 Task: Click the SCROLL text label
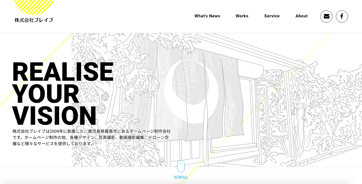pos(181,177)
